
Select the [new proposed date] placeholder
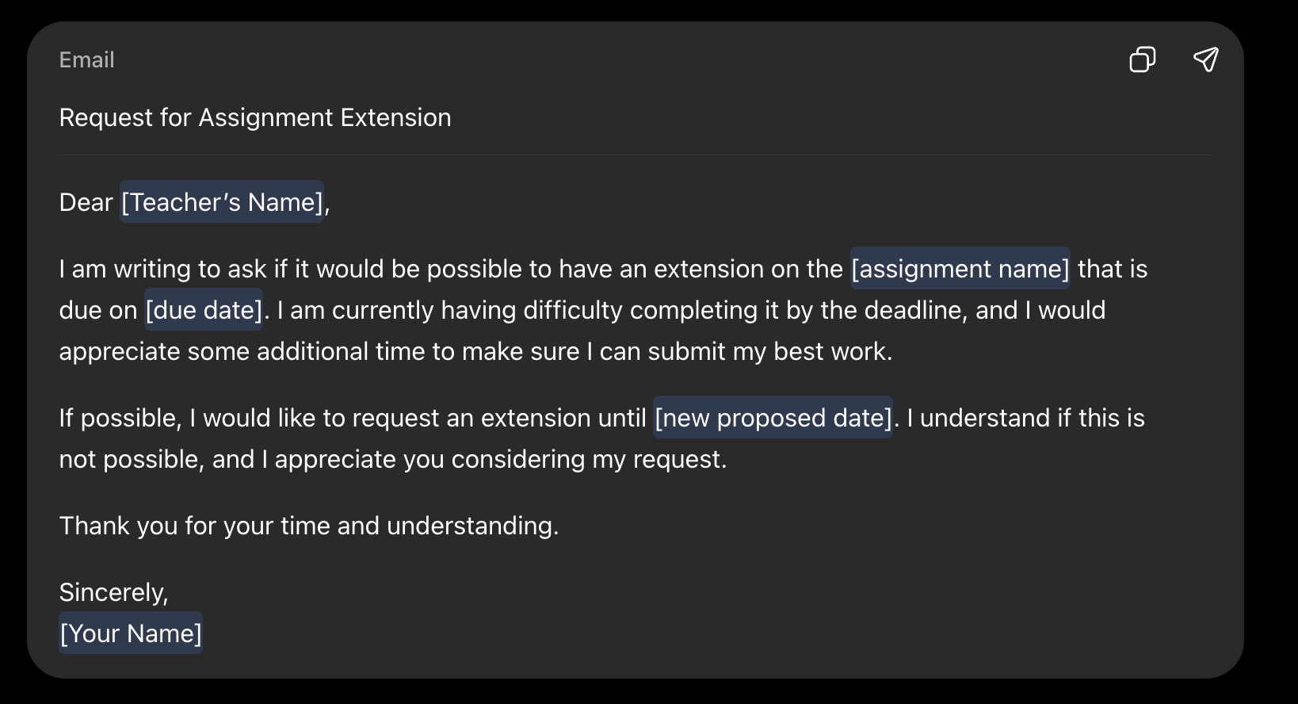773,418
